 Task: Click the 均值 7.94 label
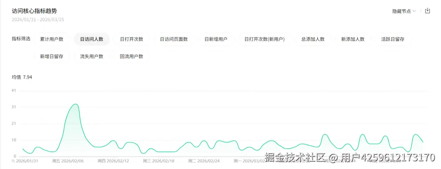coord(22,77)
